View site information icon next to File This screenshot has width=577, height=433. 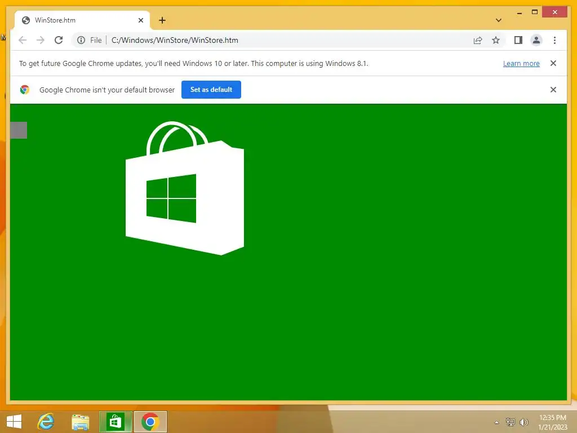tap(81, 40)
